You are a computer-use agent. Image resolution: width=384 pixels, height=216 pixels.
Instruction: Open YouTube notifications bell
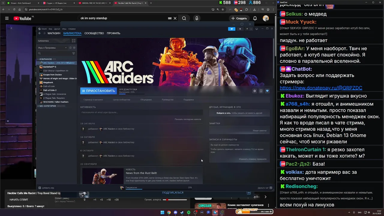pos(255,18)
